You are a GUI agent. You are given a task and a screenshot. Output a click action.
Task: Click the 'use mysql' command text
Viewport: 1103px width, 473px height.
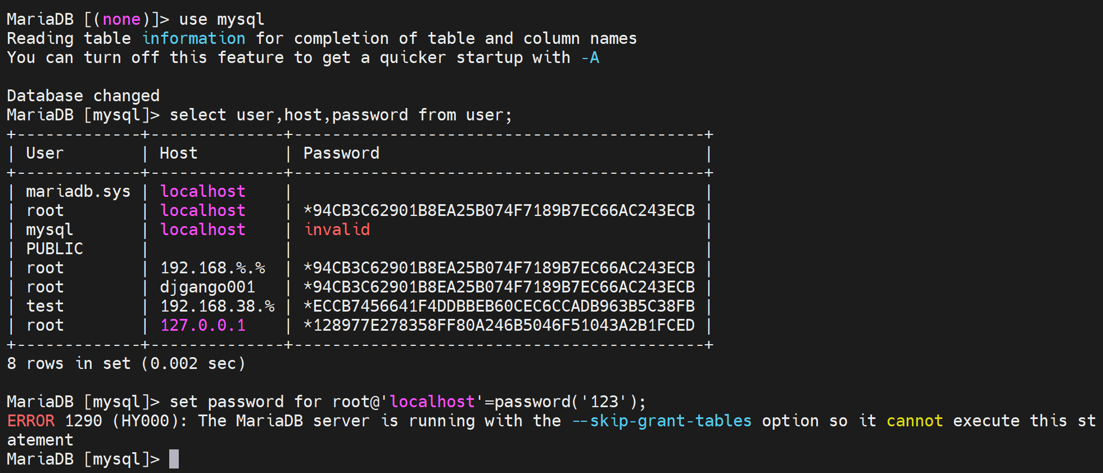pos(221,19)
